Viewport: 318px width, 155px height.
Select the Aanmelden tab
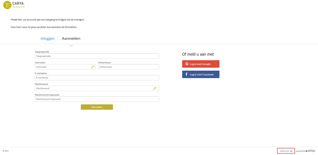click(71, 39)
